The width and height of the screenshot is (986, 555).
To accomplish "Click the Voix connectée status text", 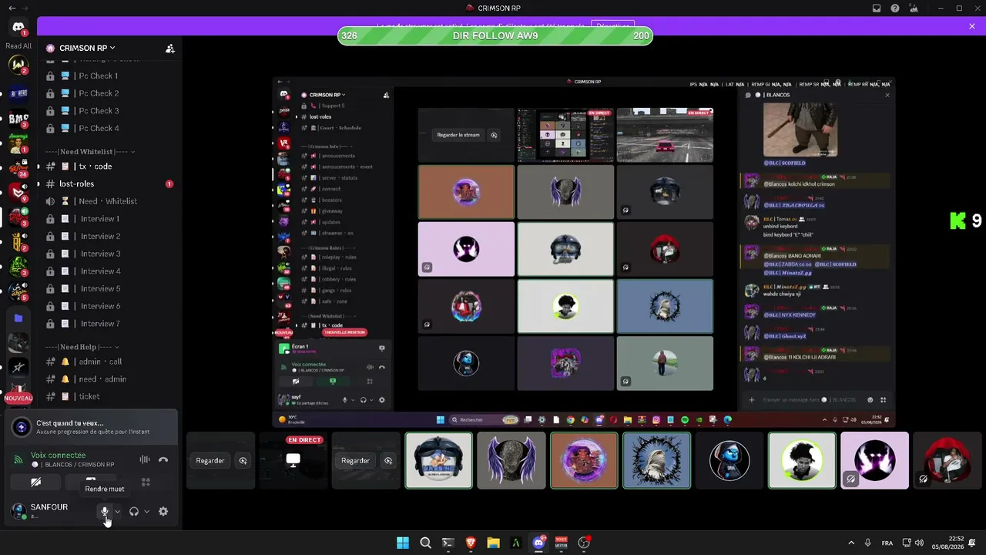I will point(58,456).
